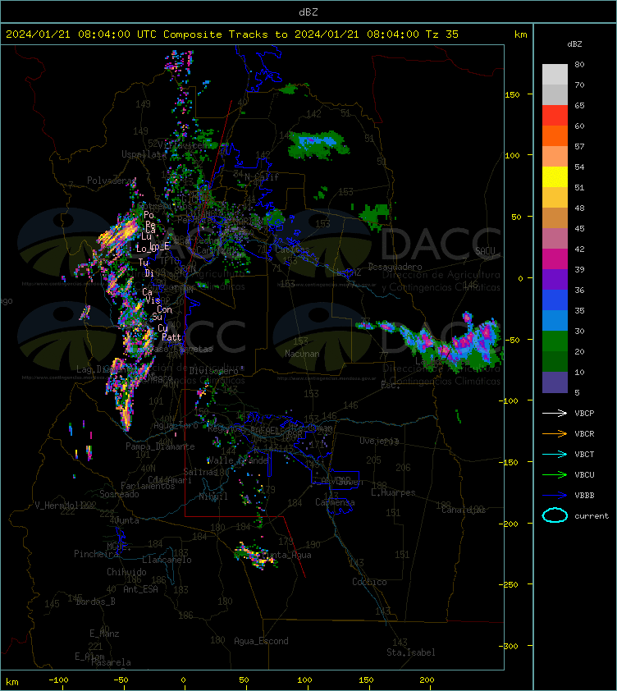617x691 pixels.
Task: Click the VBCU legend label
Action: [584, 474]
